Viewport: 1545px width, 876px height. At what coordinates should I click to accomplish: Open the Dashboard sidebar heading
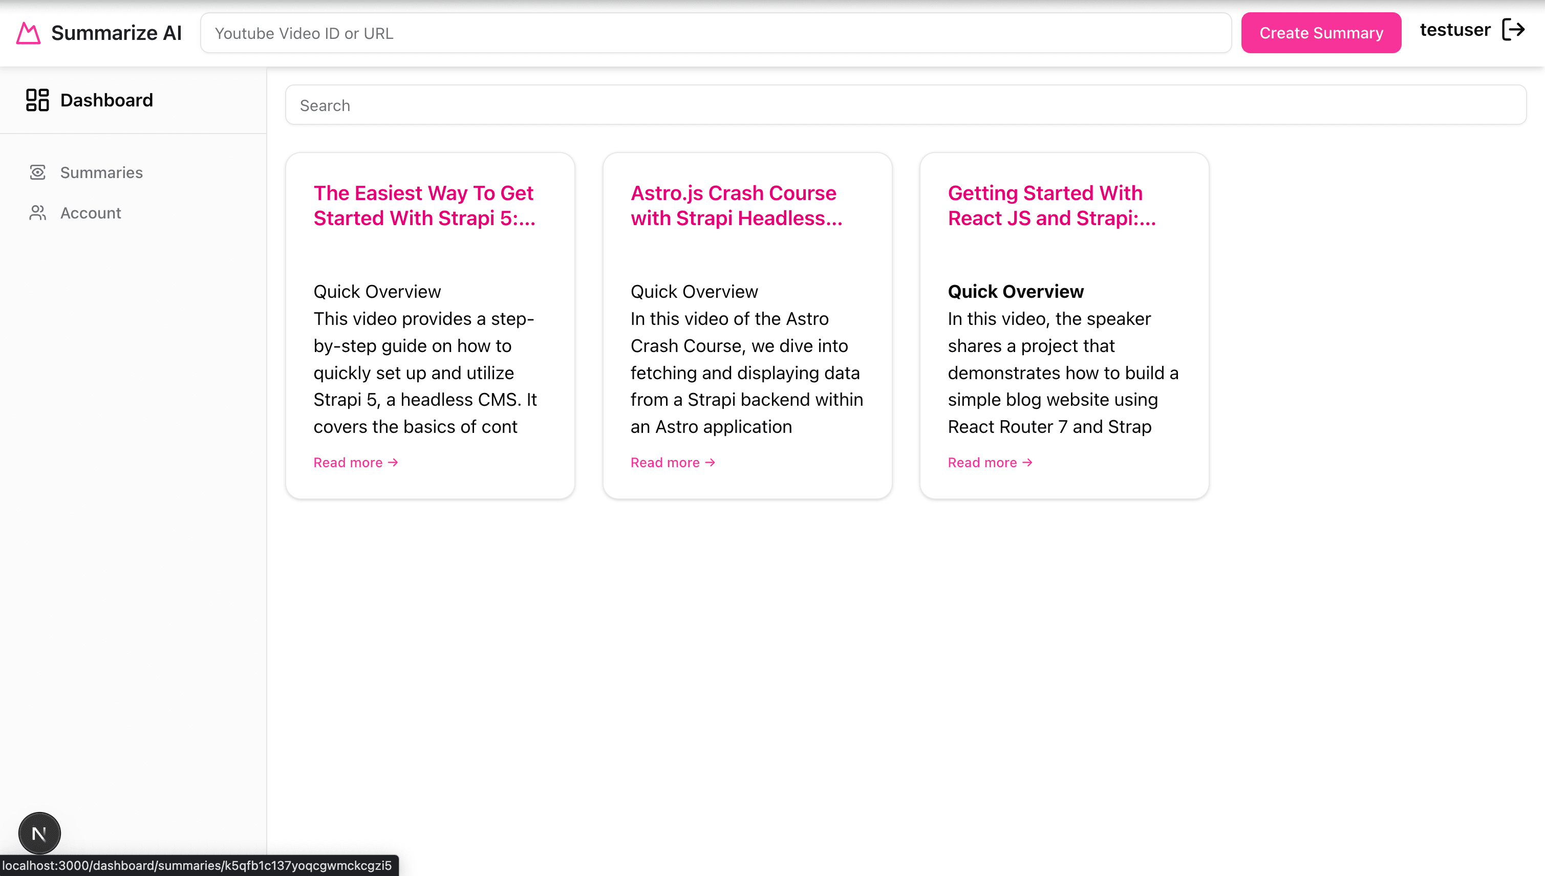106,100
